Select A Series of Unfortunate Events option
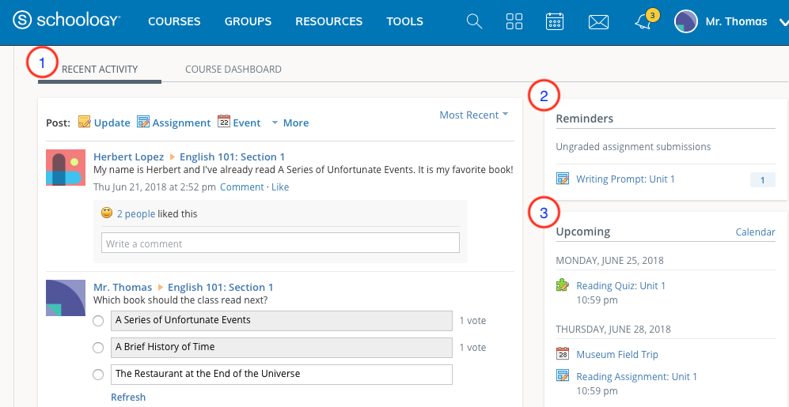This screenshot has width=789, height=407. tap(98, 321)
